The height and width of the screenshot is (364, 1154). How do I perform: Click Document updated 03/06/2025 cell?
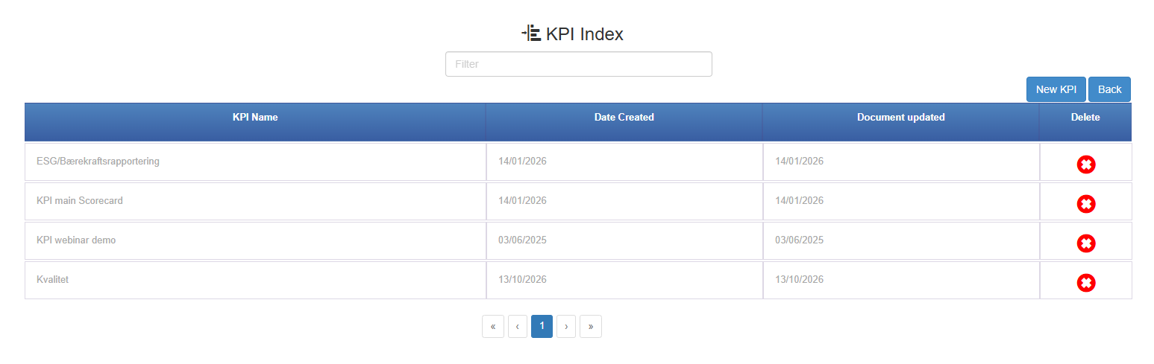click(901, 240)
